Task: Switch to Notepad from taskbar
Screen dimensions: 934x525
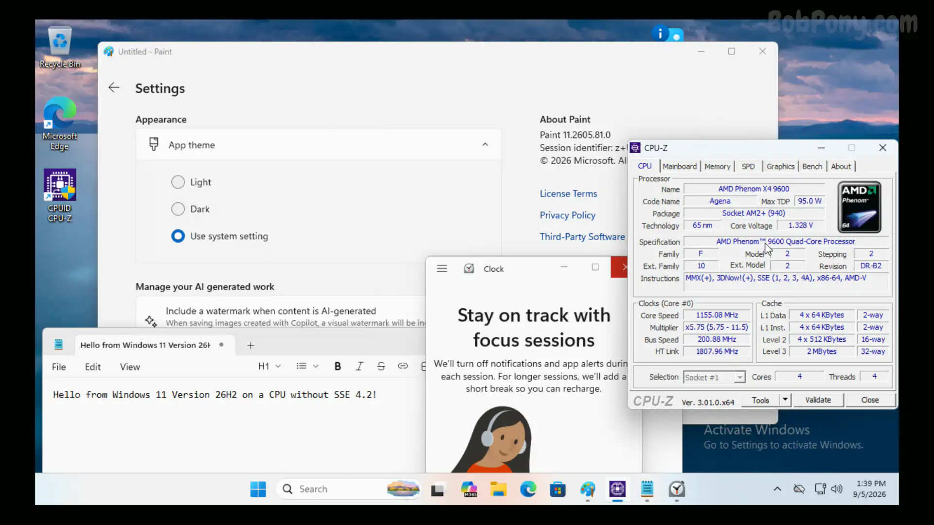Action: [x=647, y=490]
